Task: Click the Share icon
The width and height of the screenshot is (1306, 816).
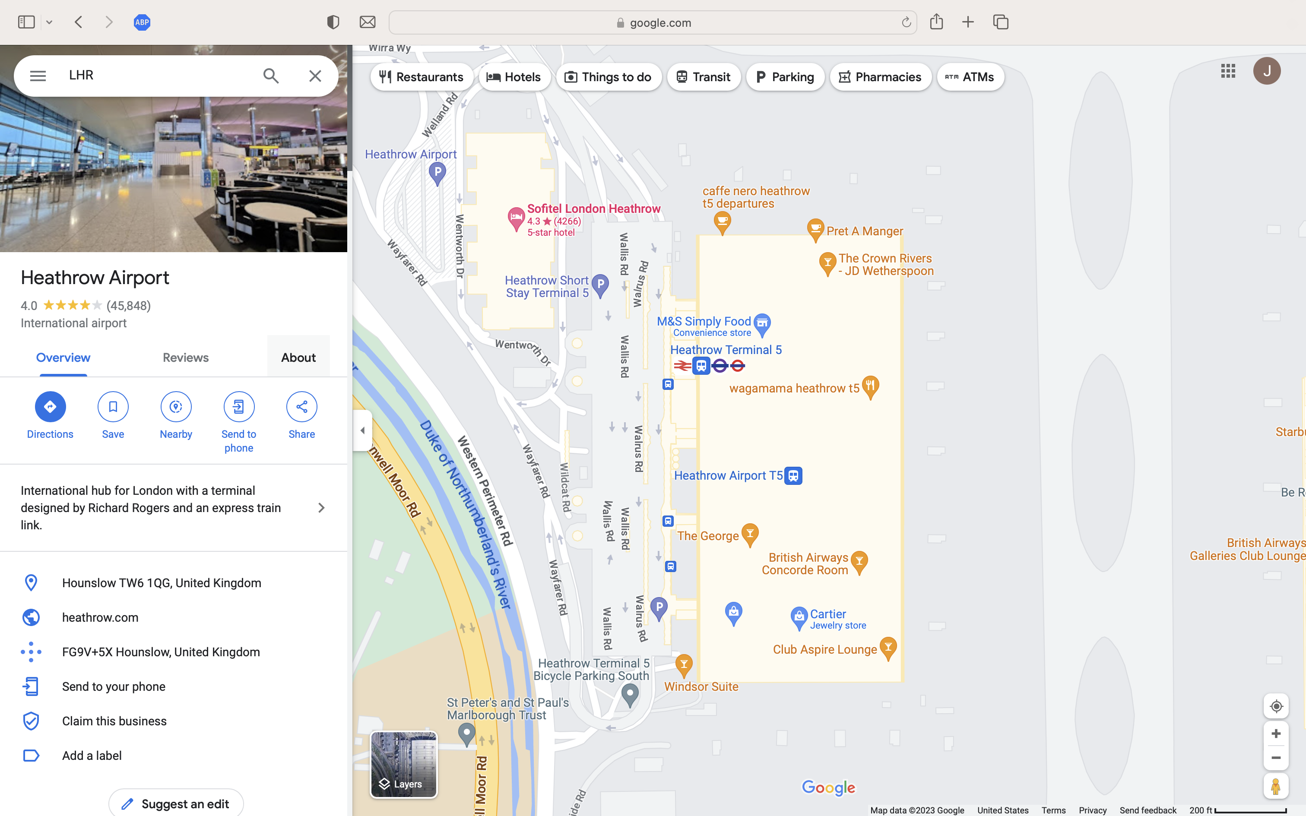Action: [x=302, y=406]
